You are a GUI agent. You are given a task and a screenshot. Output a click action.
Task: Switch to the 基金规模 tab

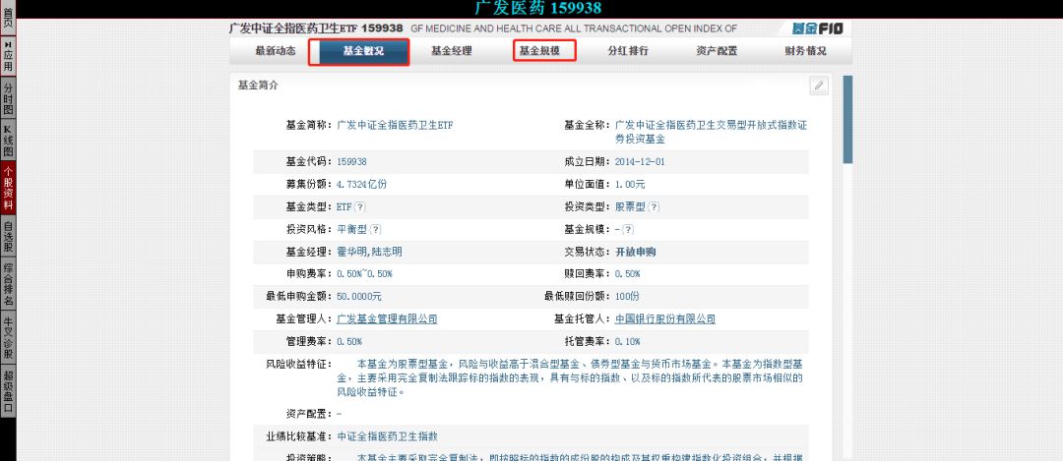[539, 51]
